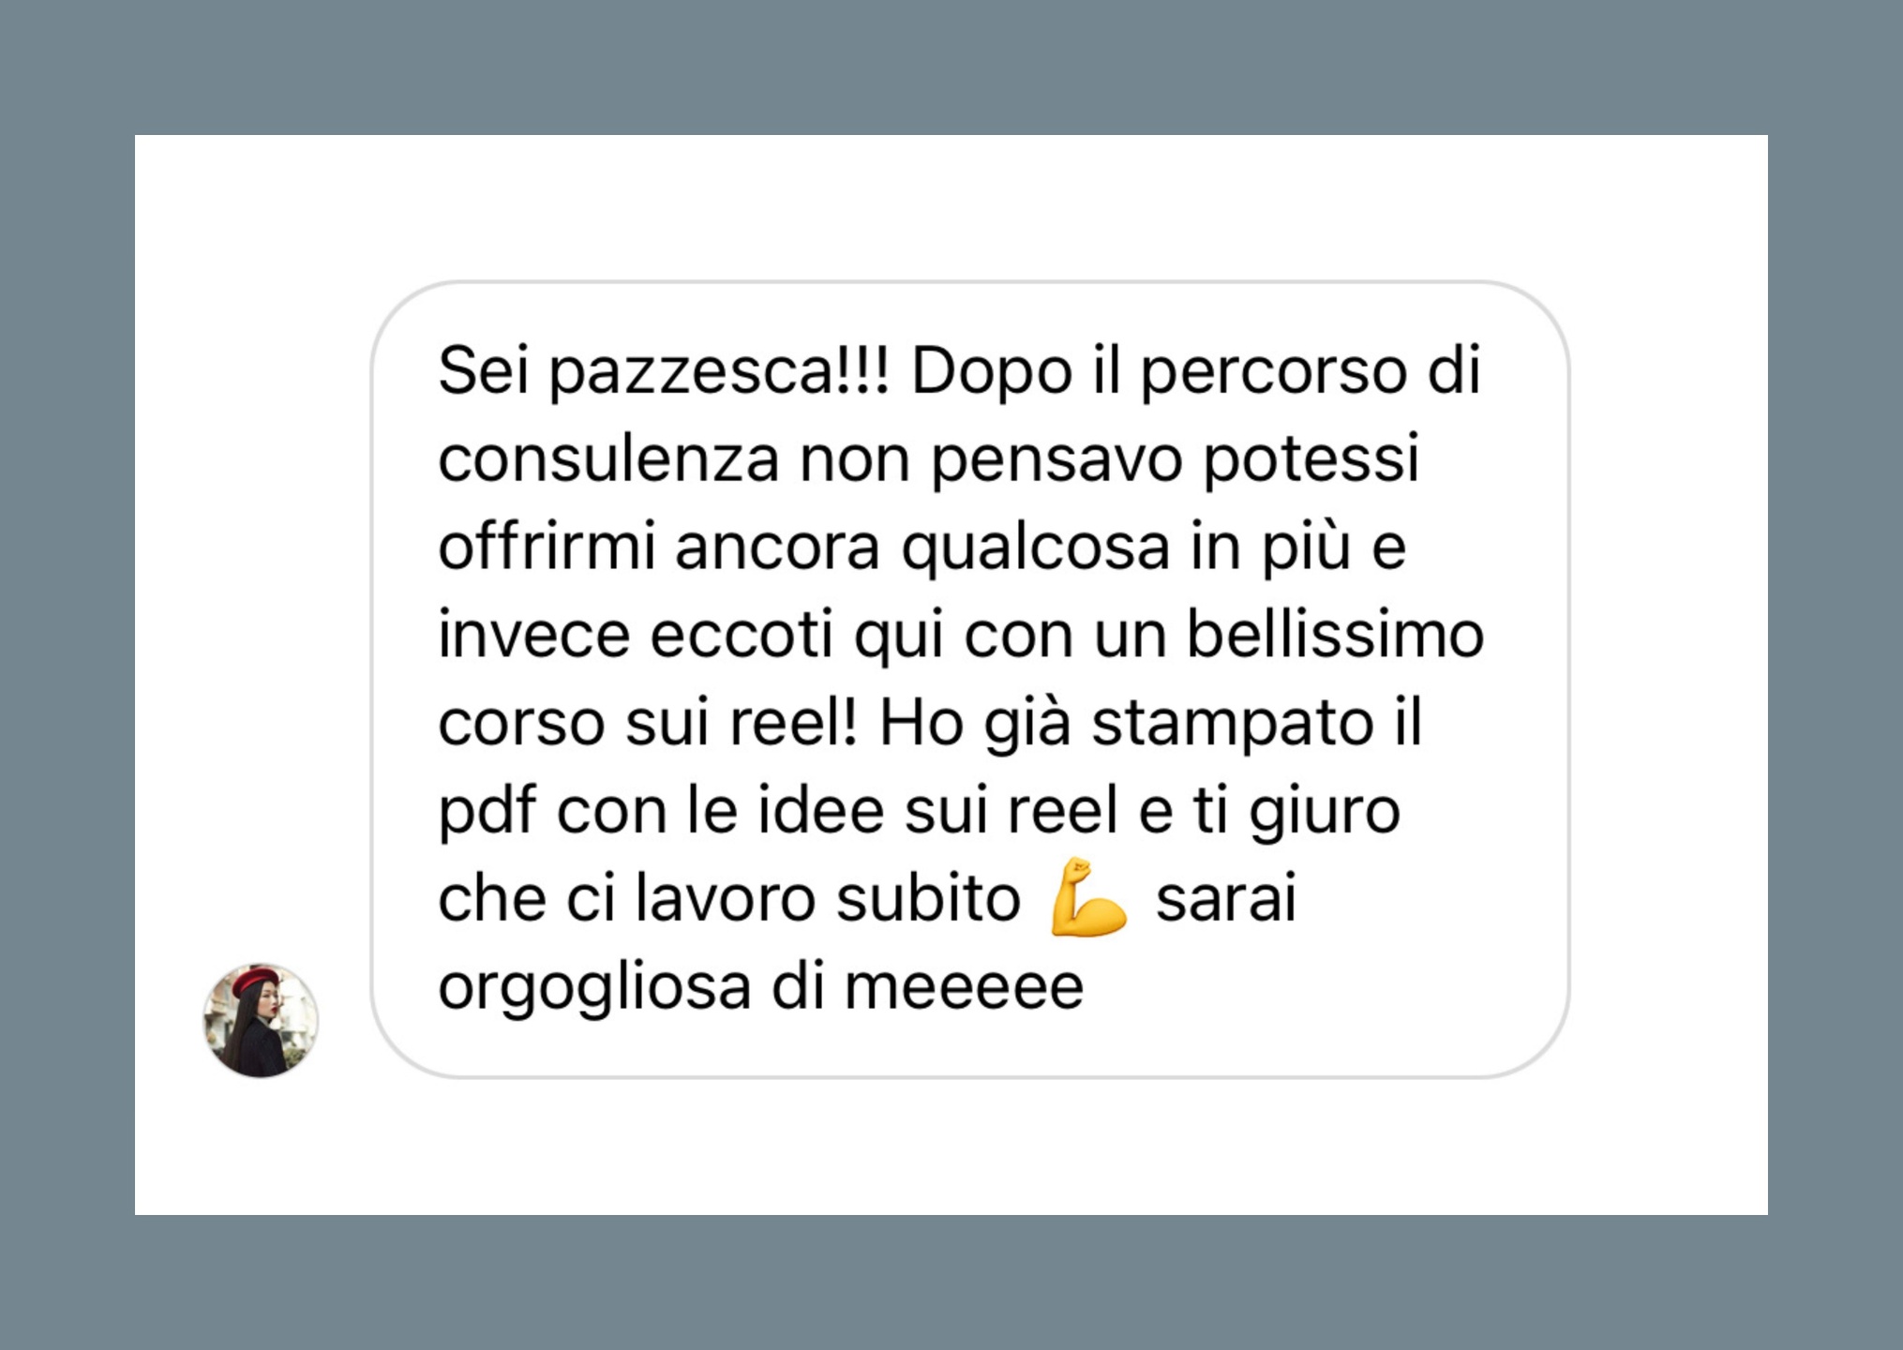Select the word "offrirmi" in the message
Screen dimensions: 1903x1350
click(547, 547)
